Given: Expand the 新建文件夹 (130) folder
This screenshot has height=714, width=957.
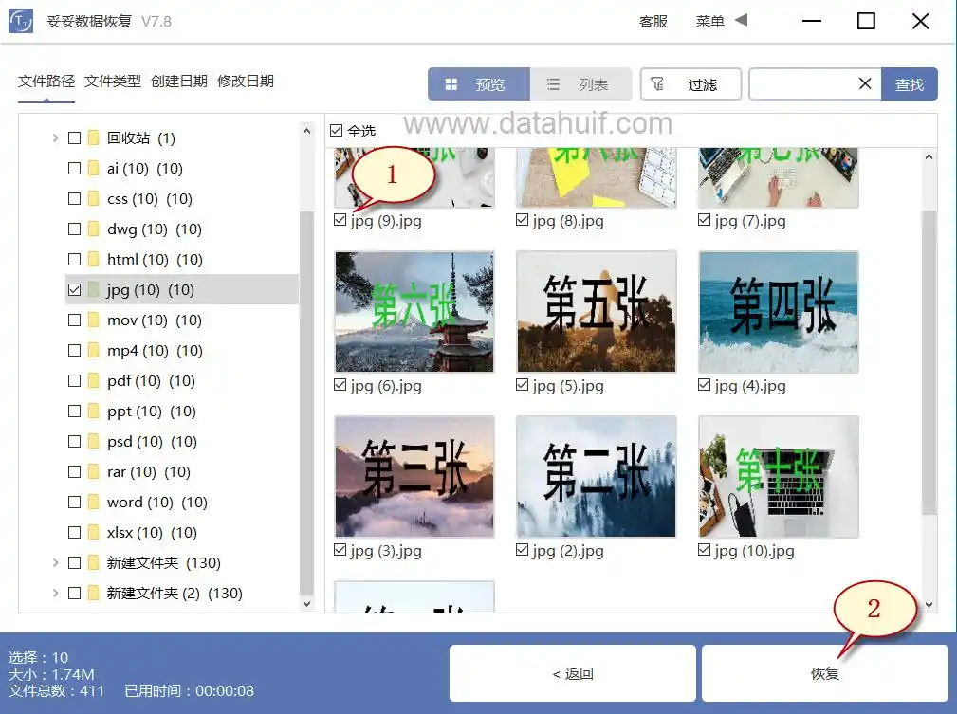Looking at the screenshot, I should click(x=54, y=562).
